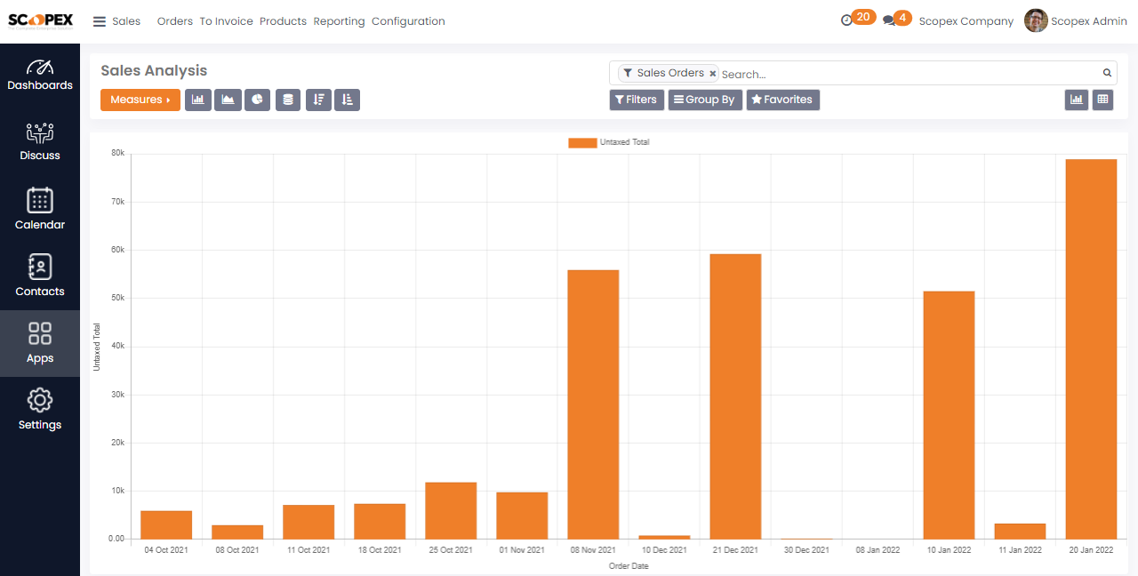Click the activities clock icon

coord(846,20)
